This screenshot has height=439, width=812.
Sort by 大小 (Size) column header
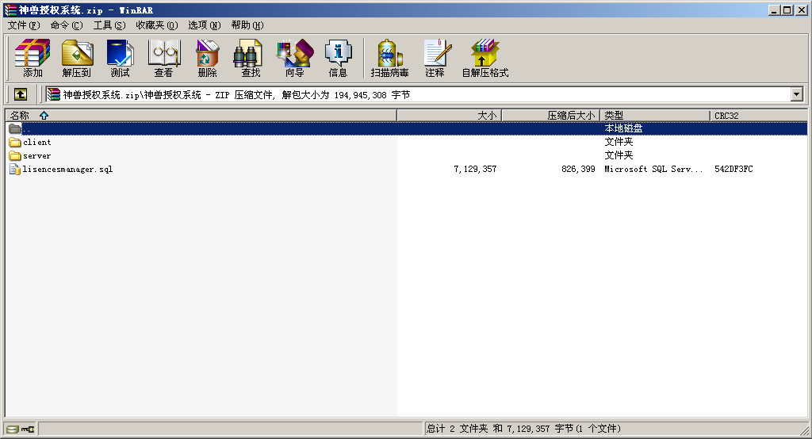[x=486, y=116]
